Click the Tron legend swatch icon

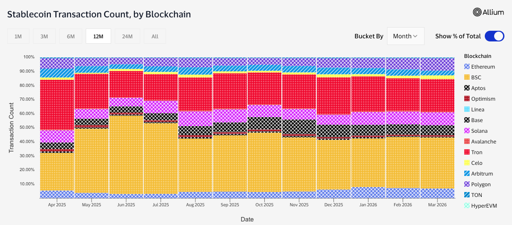tap(467, 152)
